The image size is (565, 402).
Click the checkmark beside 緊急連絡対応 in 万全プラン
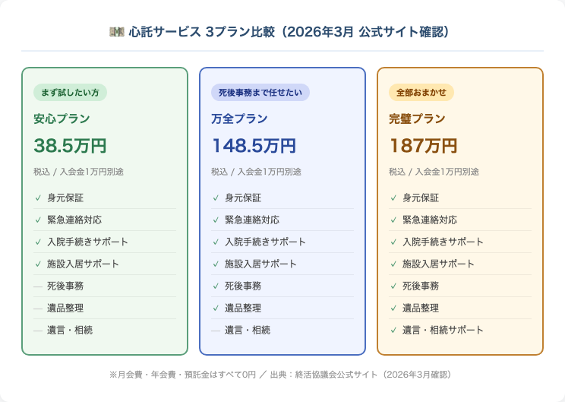click(216, 220)
